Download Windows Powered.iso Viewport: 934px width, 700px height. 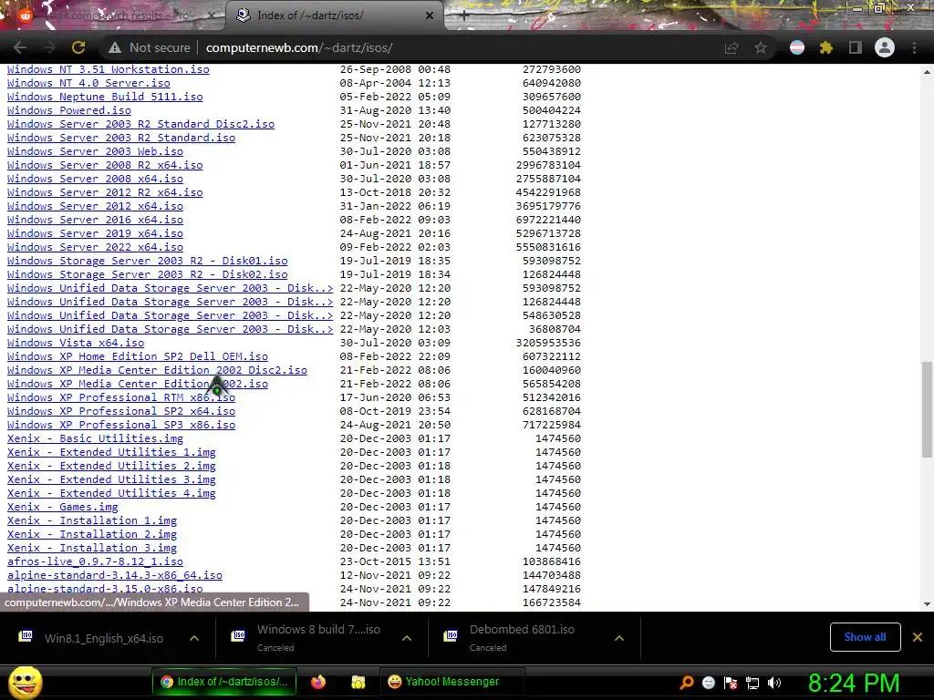(69, 110)
